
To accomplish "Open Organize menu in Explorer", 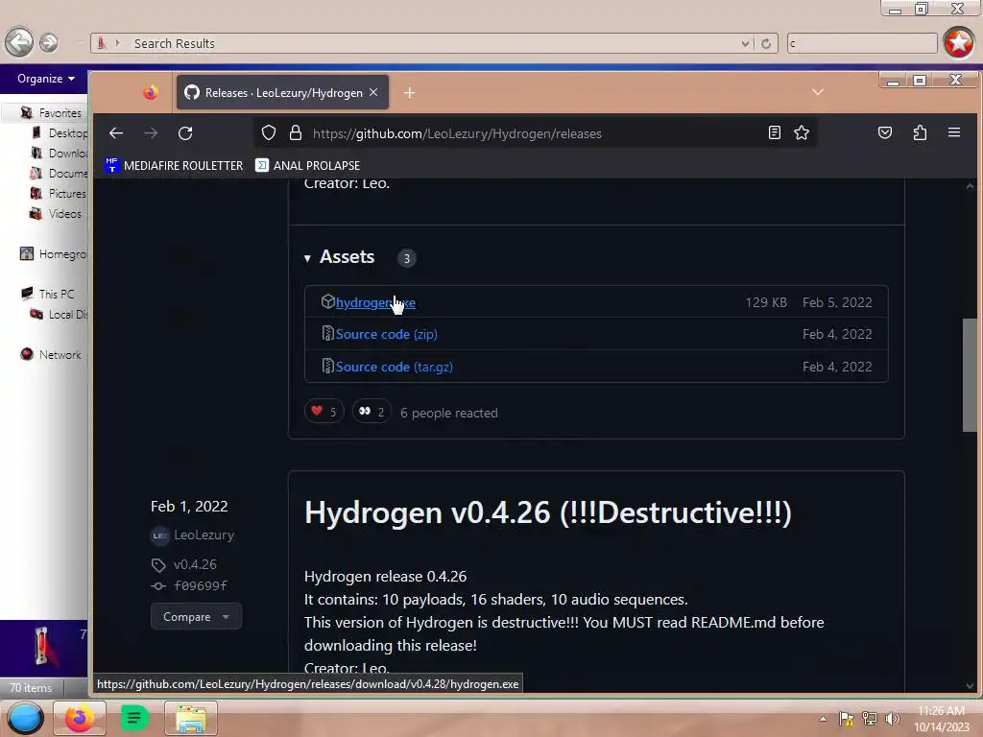I will tap(46, 79).
